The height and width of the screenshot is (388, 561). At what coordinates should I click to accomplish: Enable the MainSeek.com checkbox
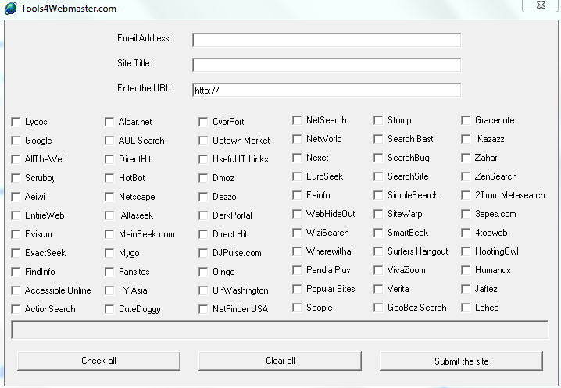coord(109,234)
